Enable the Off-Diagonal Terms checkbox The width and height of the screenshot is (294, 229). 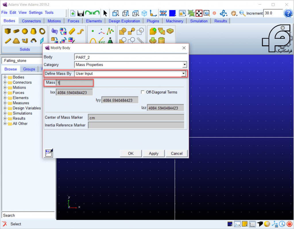[x=143, y=92]
